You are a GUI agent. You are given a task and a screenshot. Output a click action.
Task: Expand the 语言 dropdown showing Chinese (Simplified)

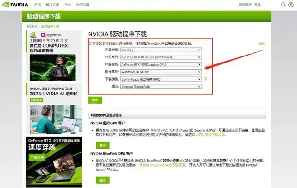point(161,87)
